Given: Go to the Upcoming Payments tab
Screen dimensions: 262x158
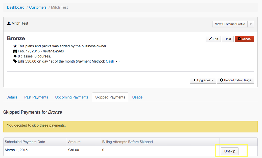Looking at the screenshot, I should 72,97.
